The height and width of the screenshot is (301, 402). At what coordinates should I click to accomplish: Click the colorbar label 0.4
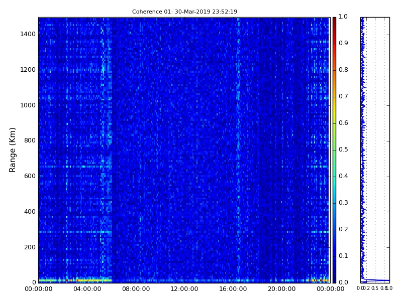343,176
